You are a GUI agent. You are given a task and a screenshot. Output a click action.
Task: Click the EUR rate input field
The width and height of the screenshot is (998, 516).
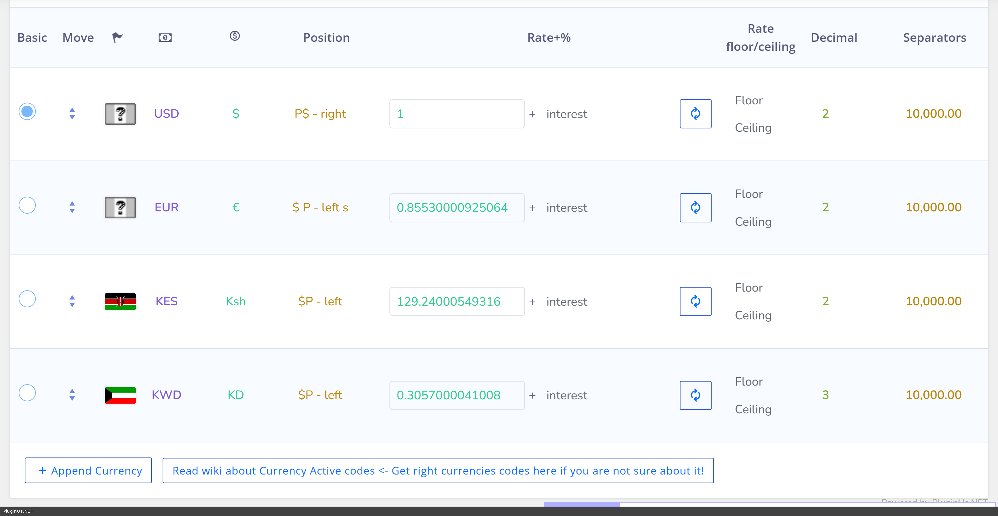456,208
